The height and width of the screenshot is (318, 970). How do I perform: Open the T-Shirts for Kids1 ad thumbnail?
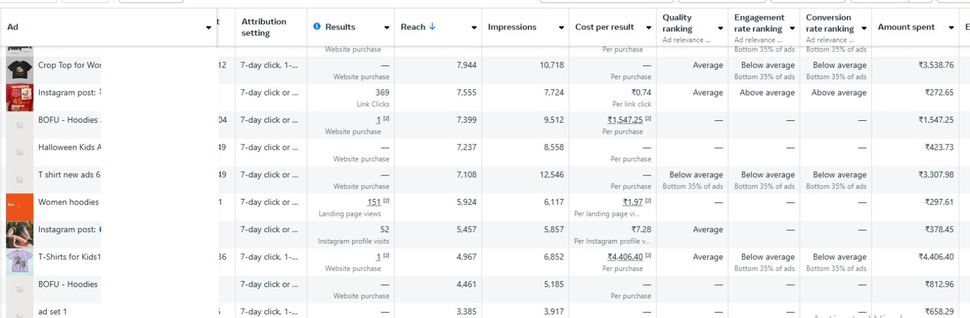tap(19, 262)
